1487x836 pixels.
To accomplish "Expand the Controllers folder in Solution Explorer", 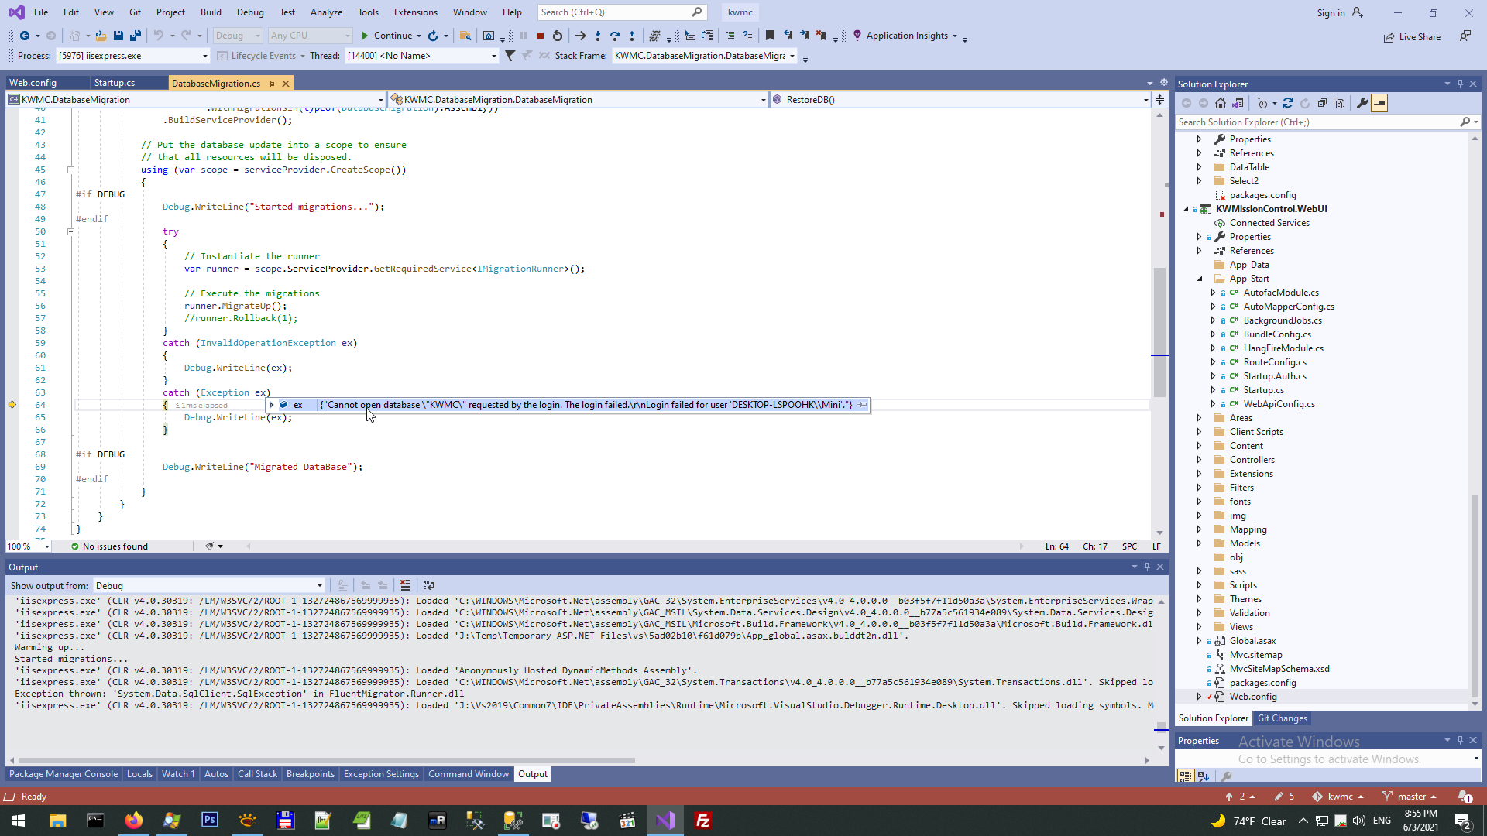I will click(1199, 460).
